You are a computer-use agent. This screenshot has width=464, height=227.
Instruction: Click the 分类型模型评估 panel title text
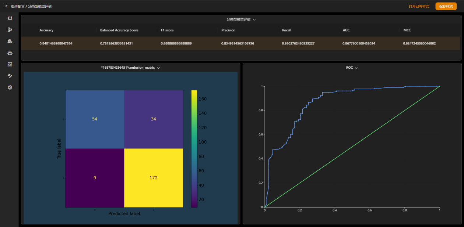tap(239, 19)
